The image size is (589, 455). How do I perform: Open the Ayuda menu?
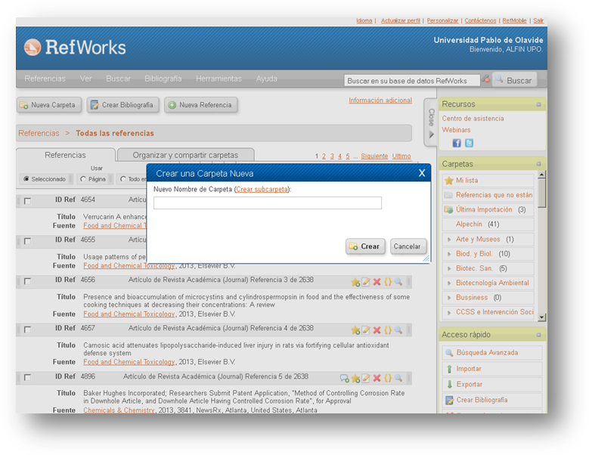tap(267, 79)
